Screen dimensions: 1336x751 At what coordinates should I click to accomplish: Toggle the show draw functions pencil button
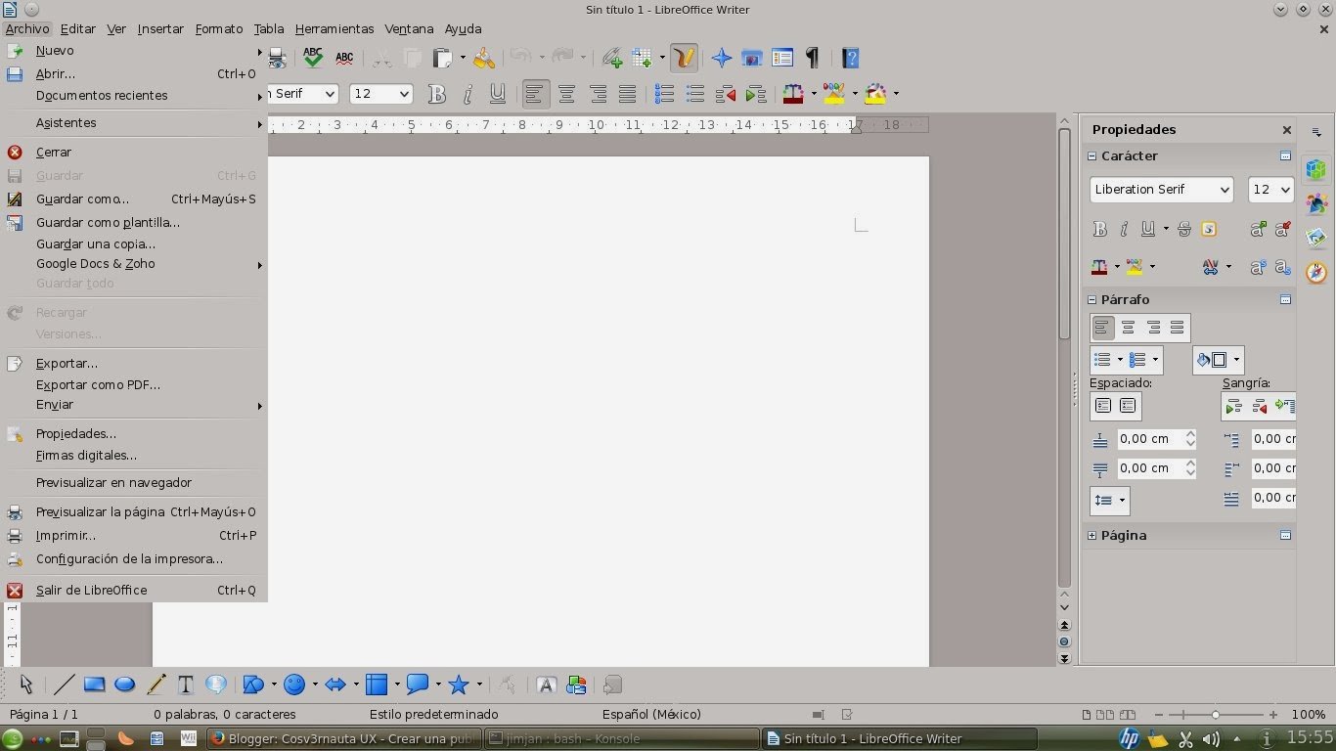[x=684, y=58]
